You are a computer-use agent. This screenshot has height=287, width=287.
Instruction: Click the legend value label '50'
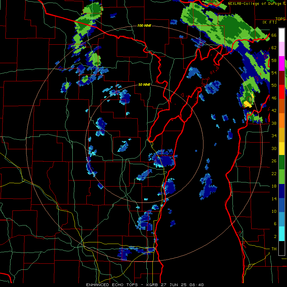click(x=274, y=85)
